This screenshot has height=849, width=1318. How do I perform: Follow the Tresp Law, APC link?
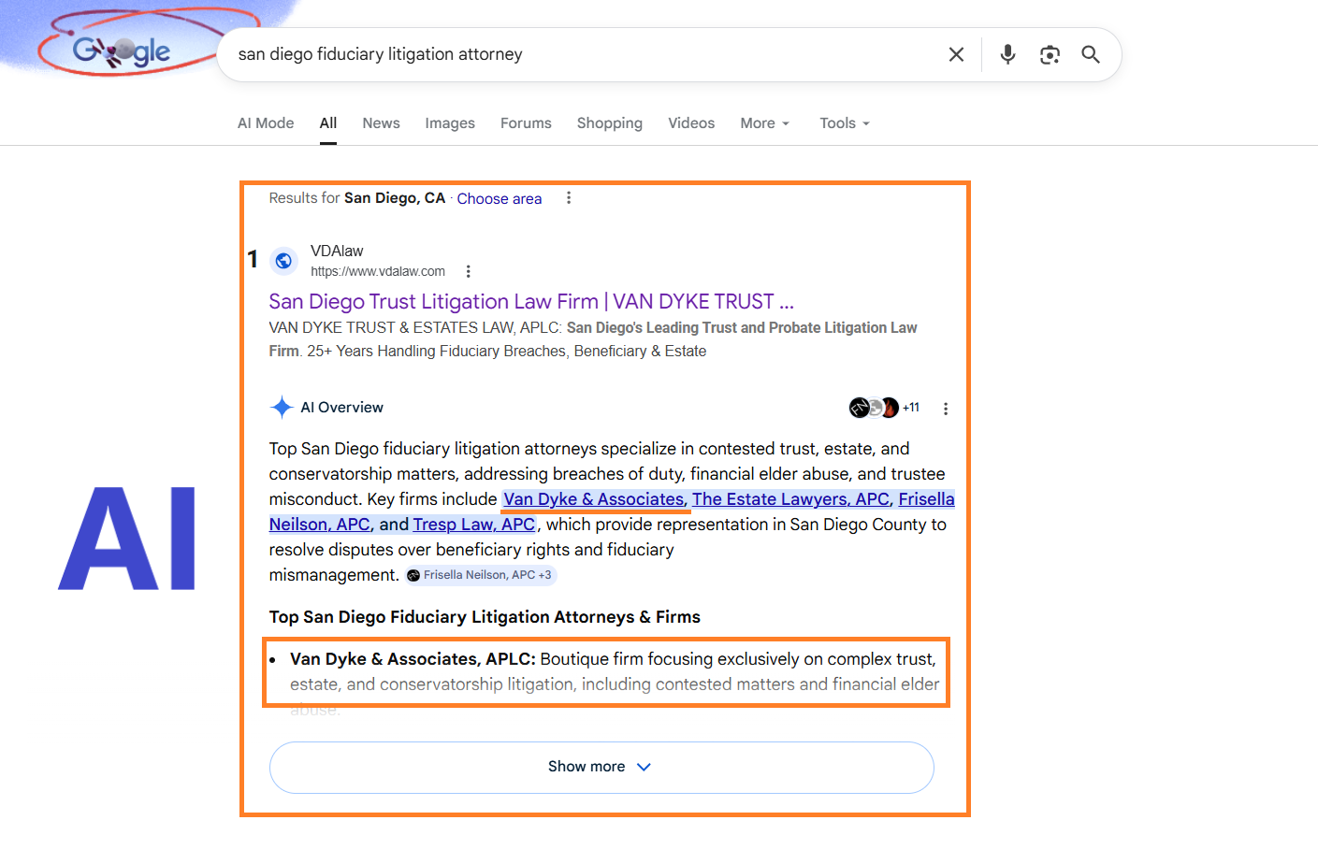[x=473, y=525]
